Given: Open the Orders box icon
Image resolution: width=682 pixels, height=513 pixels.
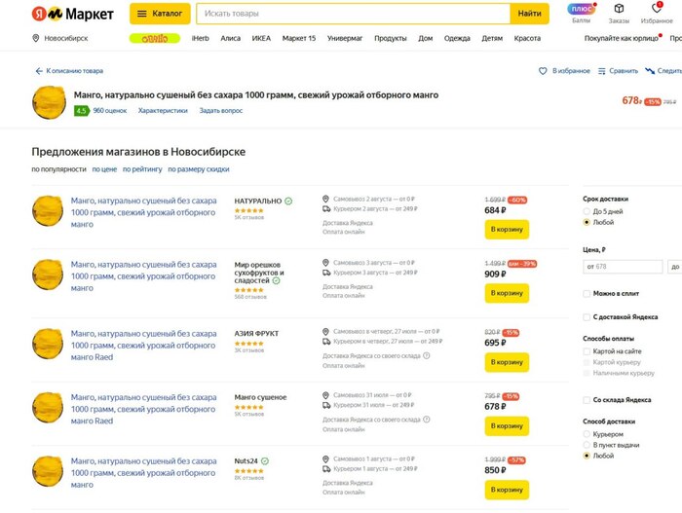Looking at the screenshot, I should tap(619, 10).
